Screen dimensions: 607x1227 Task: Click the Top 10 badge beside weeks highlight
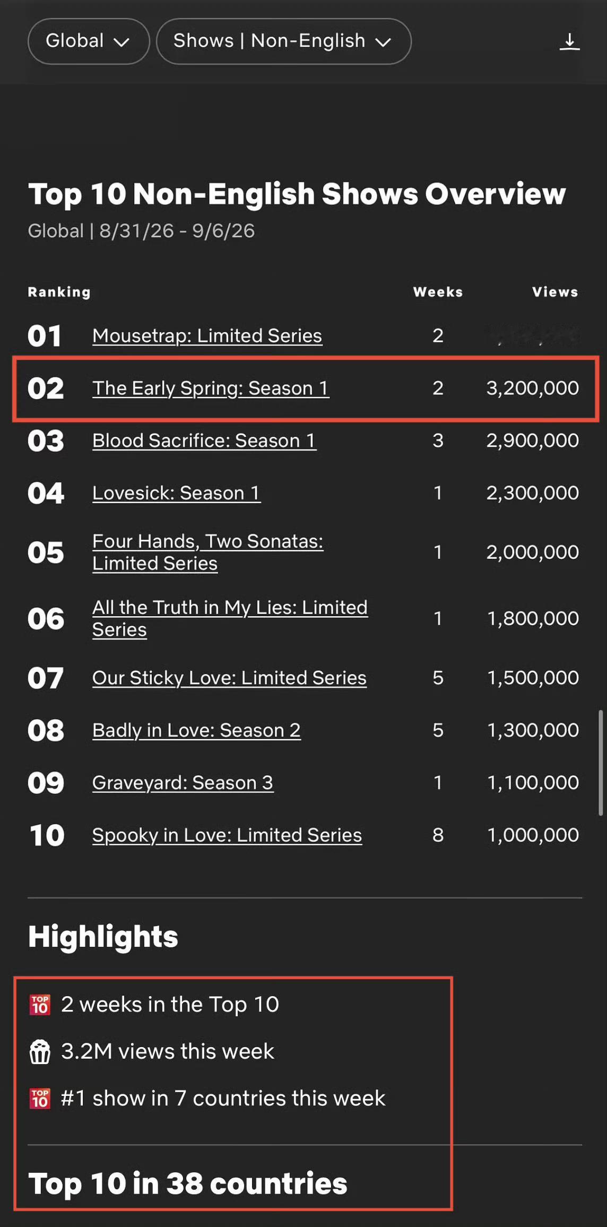[x=40, y=1005]
